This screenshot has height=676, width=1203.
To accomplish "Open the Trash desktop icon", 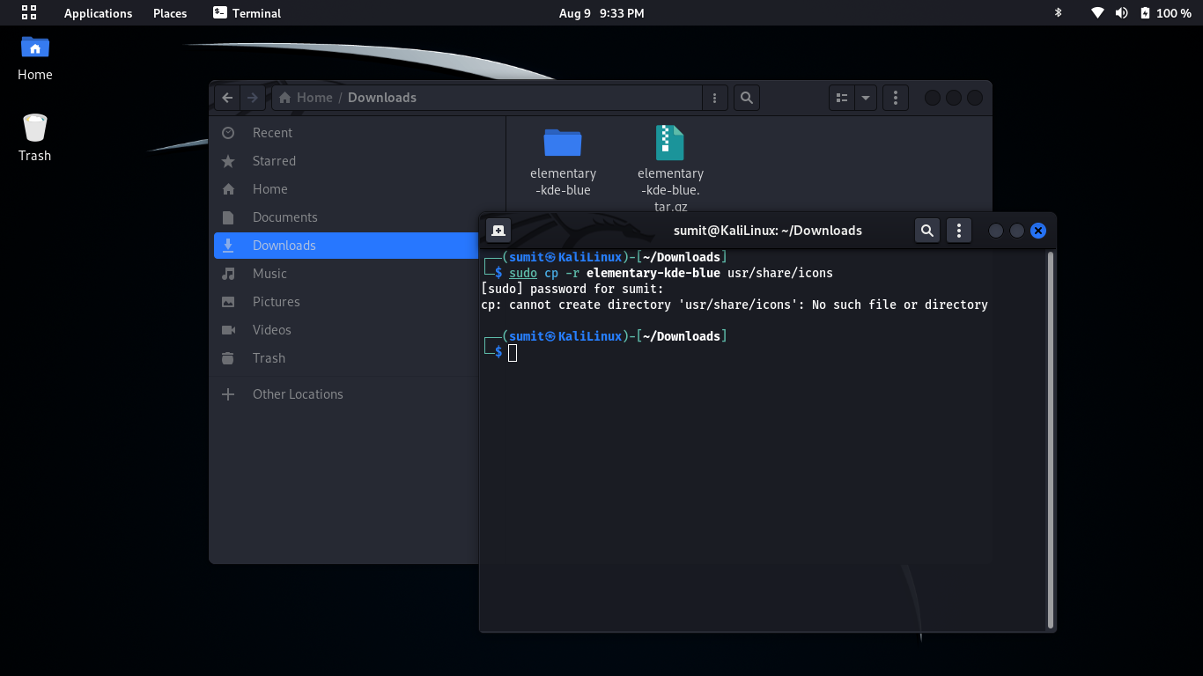I will (35, 129).
